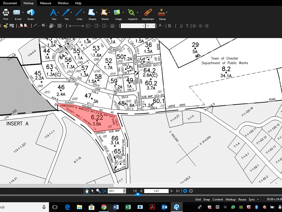Click the page number field
The image size is (282, 212).
tap(156, 191)
